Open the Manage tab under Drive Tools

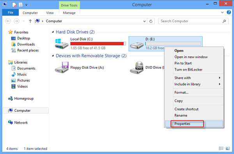click(69, 13)
